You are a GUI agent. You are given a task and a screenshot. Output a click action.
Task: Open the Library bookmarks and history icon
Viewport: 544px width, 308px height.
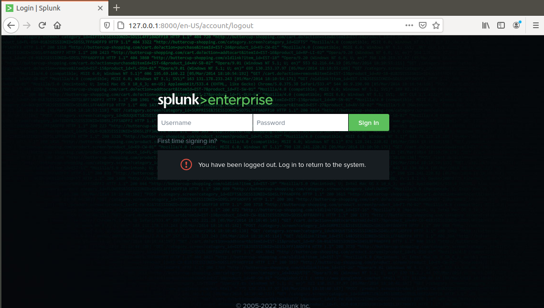pyautogui.click(x=486, y=25)
